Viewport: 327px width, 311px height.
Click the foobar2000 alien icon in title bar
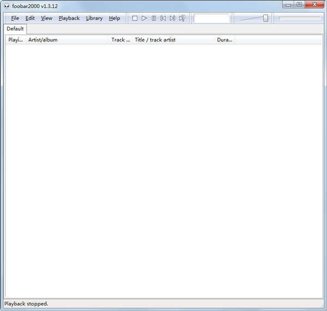[x=7, y=6]
